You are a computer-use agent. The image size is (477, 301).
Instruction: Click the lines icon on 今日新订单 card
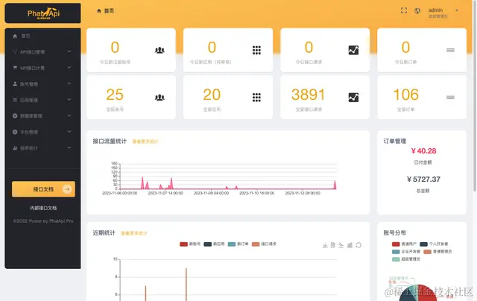point(450,50)
